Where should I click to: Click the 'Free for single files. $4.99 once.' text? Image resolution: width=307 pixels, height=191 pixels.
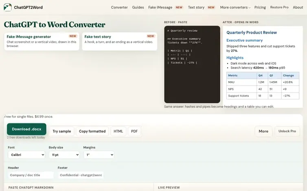point(29,116)
